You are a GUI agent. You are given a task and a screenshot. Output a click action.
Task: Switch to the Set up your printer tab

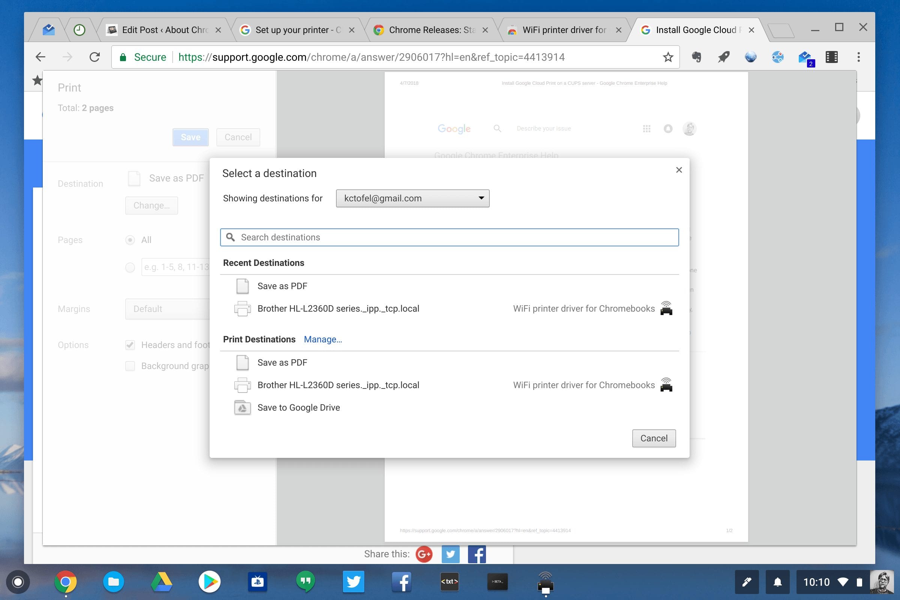coord(297,30)
